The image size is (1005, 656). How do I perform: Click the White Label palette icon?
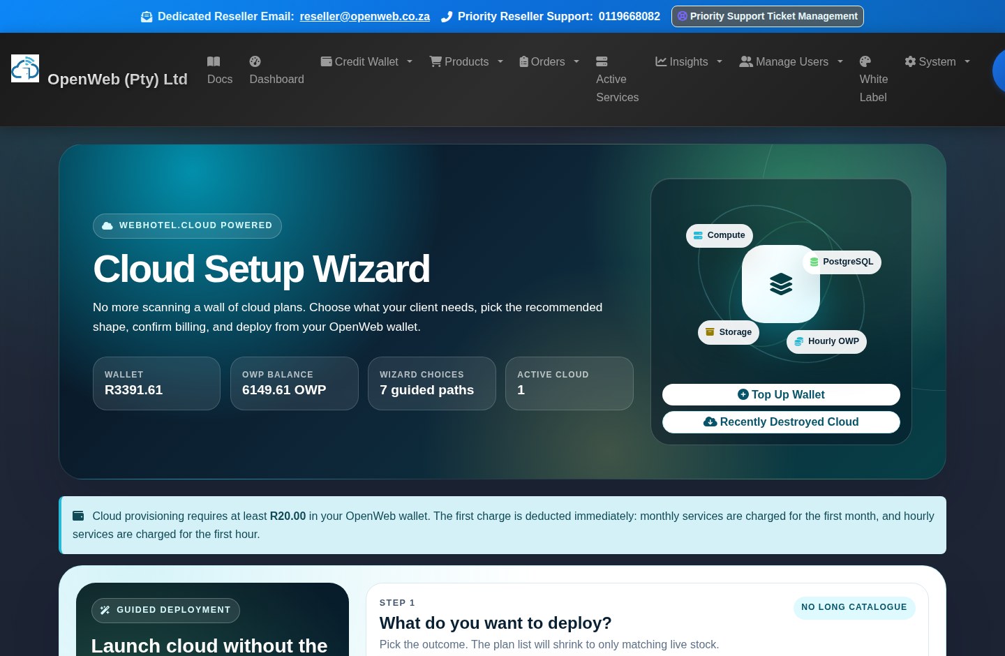click(865, 61)
